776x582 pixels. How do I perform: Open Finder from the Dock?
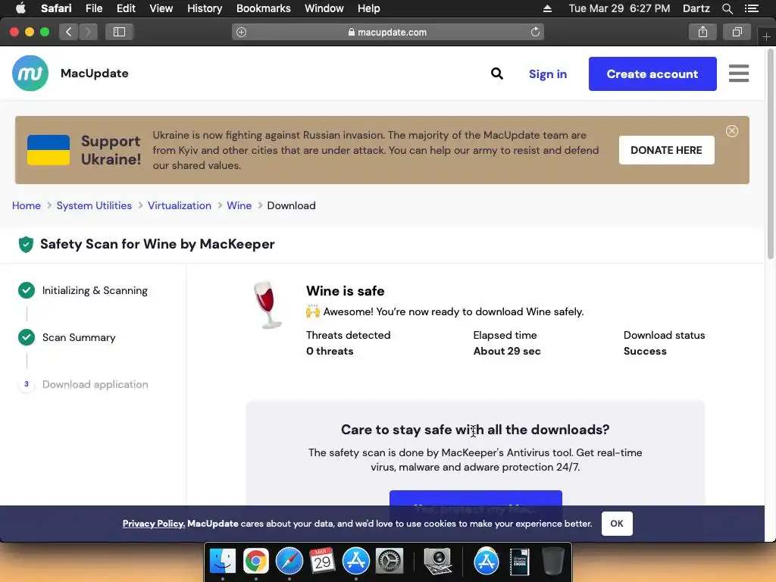(223, 562)
